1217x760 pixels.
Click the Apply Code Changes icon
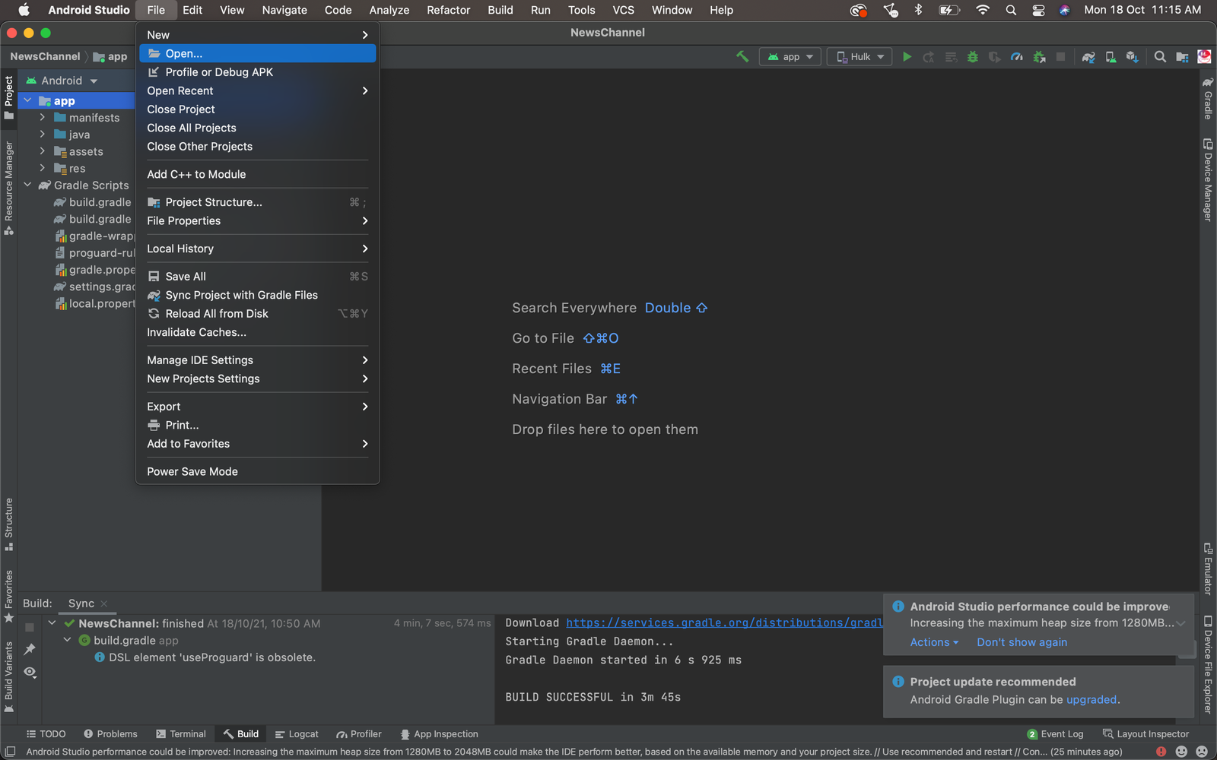[951, 57]
